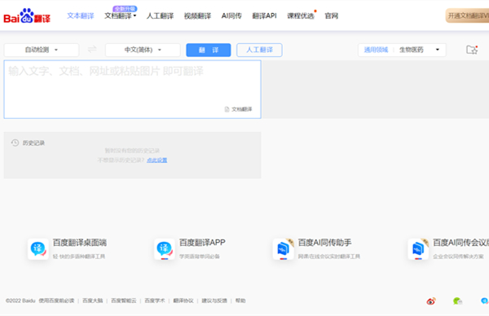Click the blue 翻译 button

click(209, 50)
